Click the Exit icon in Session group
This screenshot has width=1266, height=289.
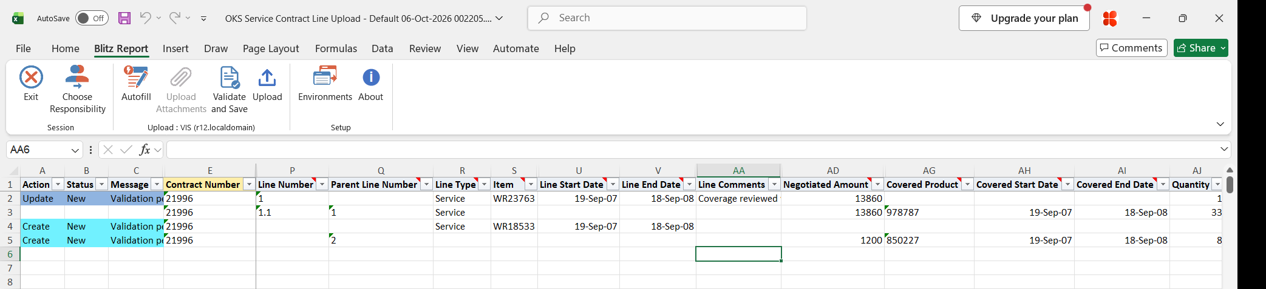pos(31,78)
